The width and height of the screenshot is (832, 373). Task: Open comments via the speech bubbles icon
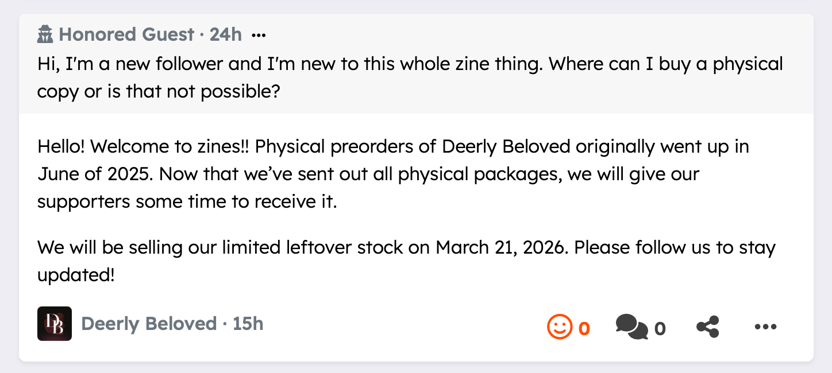(x=631, y=327)
